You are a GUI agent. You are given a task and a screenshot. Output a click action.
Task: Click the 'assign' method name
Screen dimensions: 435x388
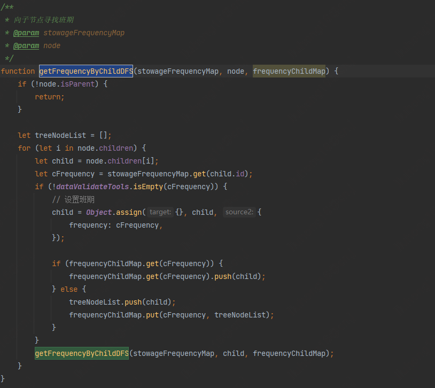point(129,212)
